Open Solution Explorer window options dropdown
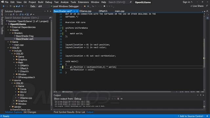The image size is (210, 118). pos(45,11)
